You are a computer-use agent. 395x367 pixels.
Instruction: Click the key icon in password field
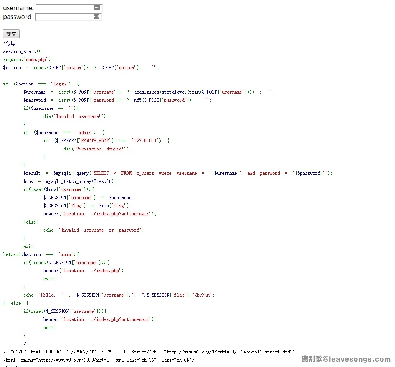(96, 17)
